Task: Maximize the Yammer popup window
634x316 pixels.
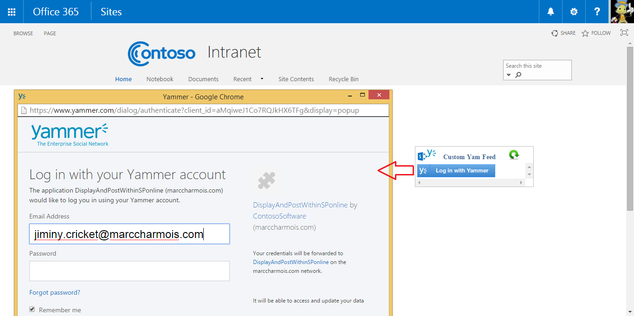Action: [x=363, y=95]
